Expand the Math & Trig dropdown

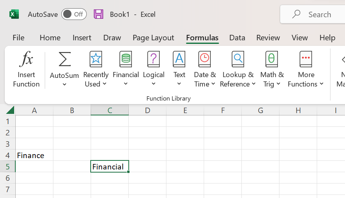(x=278, y=84)
